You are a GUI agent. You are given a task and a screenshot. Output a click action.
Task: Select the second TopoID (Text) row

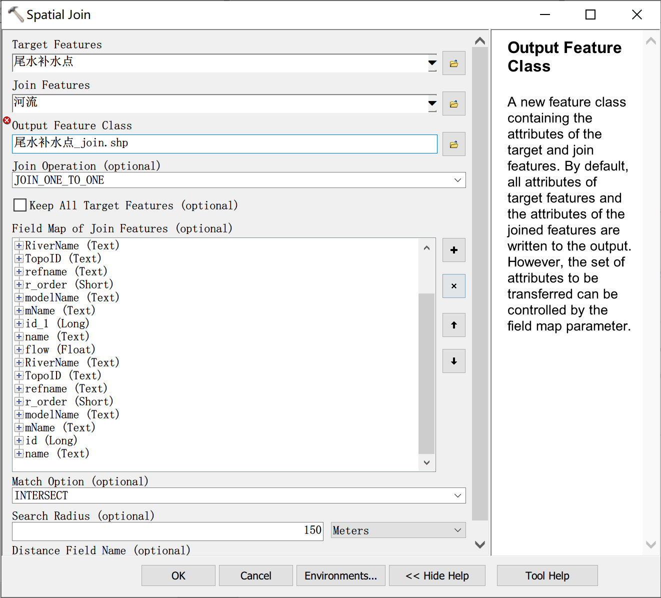[x=63, y=375]
